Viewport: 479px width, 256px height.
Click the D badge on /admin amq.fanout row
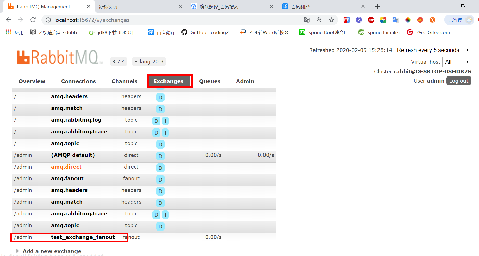[160, 180]
